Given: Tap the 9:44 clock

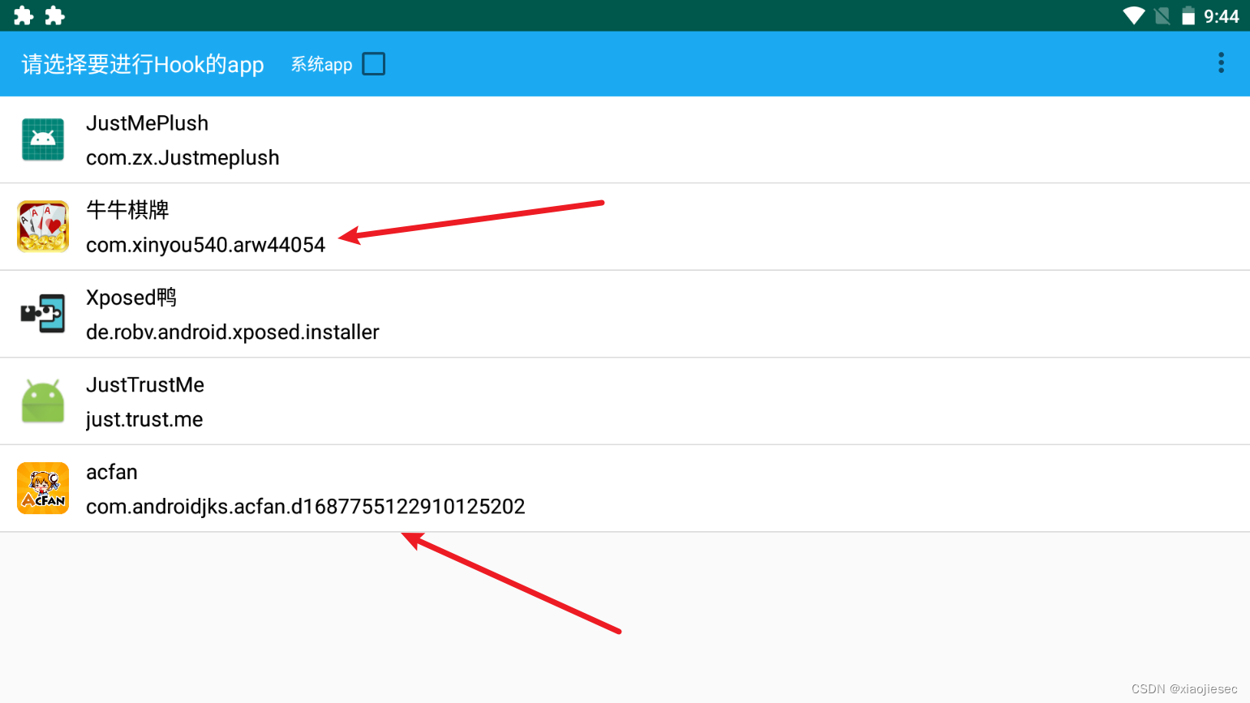Looking at the screenshot, I should (1222, 16).
